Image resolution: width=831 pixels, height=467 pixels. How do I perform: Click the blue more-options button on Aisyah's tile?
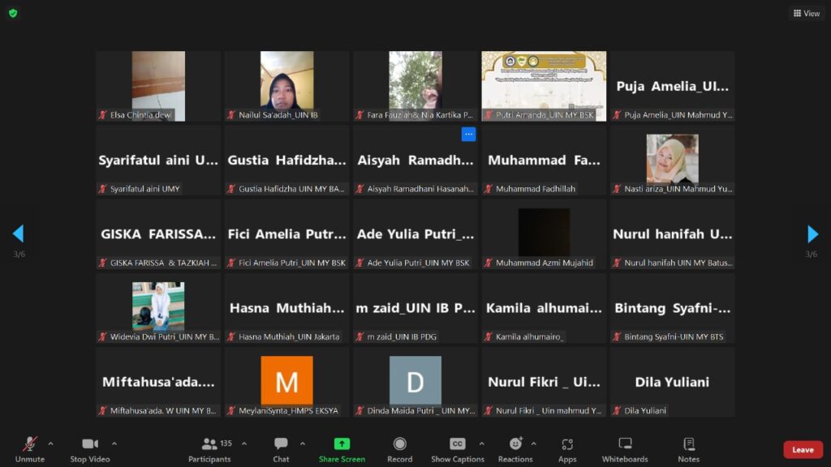click(x=468, y=134)
